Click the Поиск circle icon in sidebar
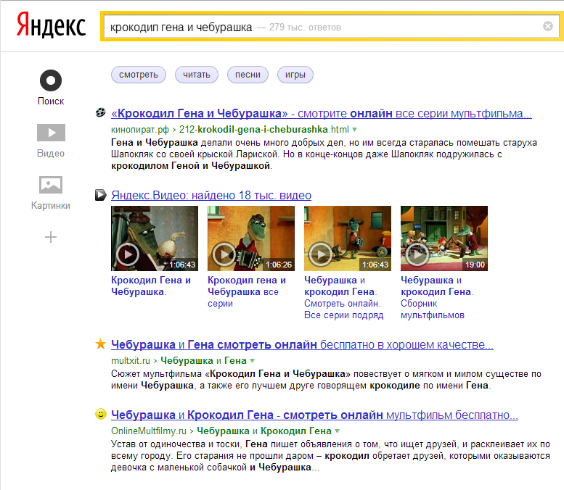This screenshot has height=490, width=564. pos(51,80)
